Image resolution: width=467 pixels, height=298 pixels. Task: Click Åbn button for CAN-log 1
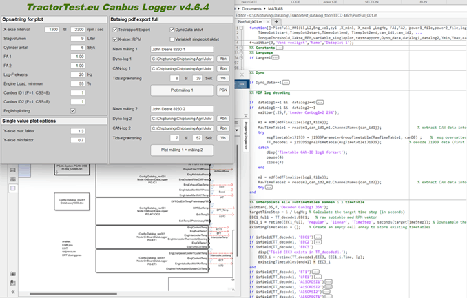(x=223, y=68)
